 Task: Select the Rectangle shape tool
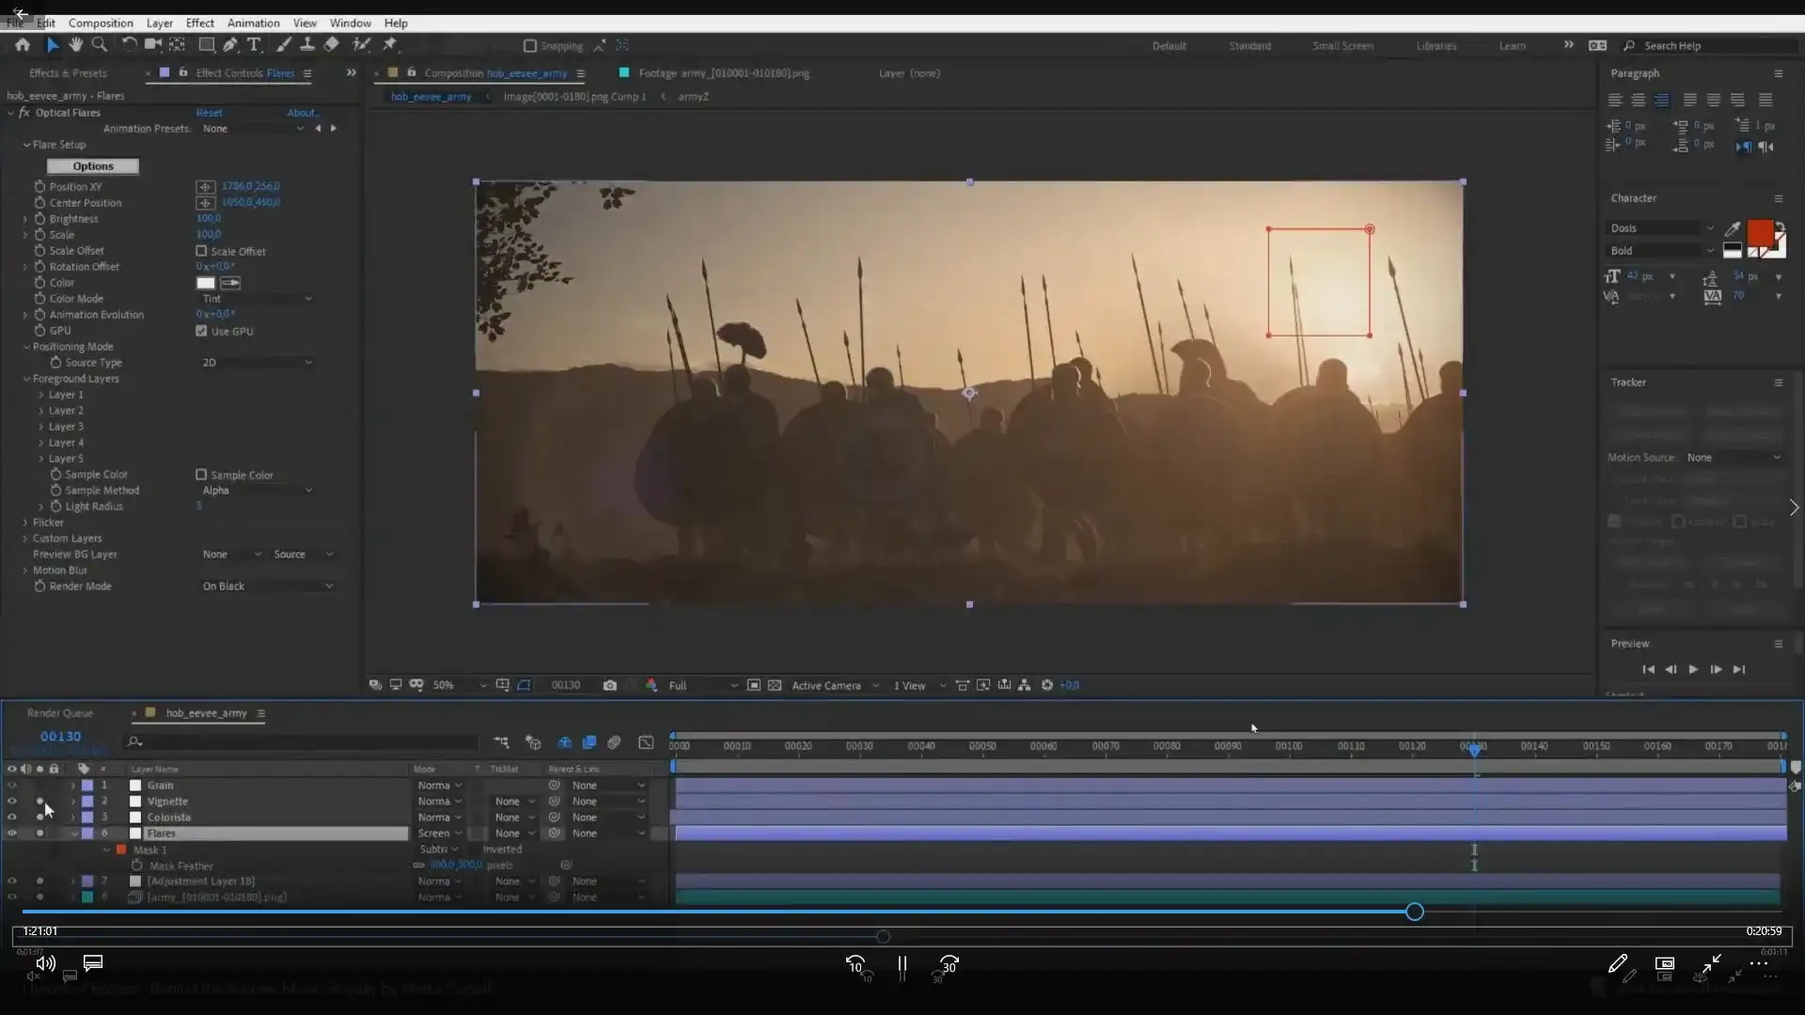tap(206, 44)
